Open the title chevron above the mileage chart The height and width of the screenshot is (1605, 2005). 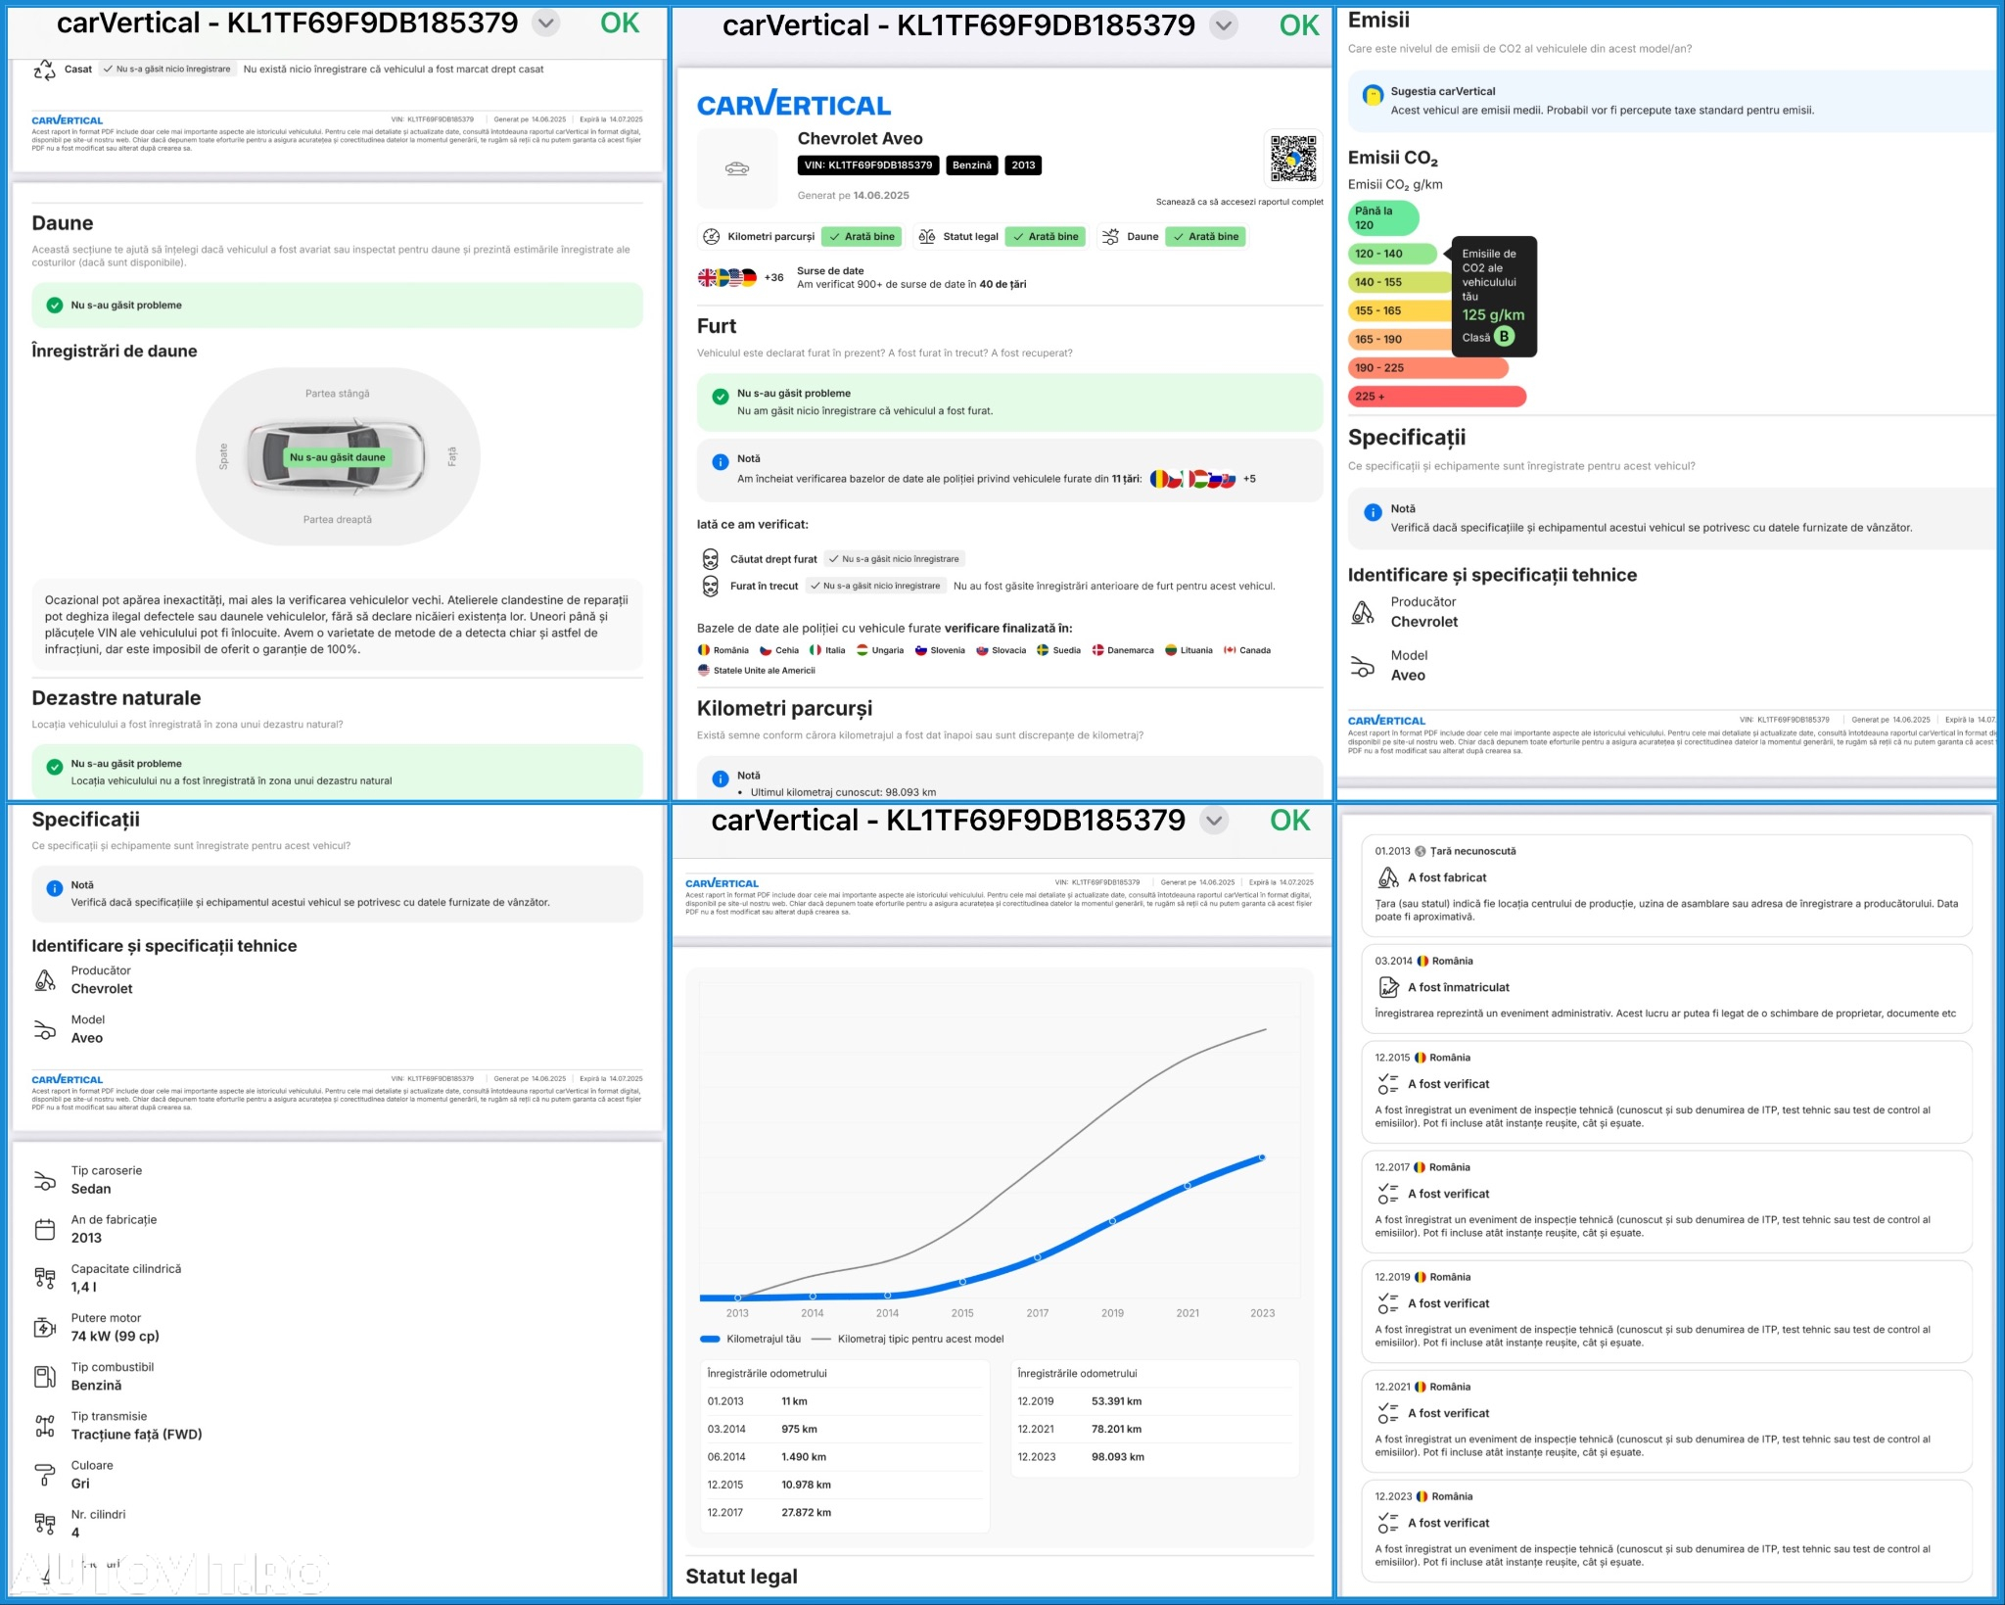(x=1214, y=821)
